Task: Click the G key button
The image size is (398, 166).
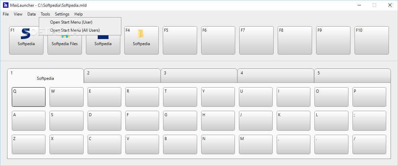Action: click(180, 121)
